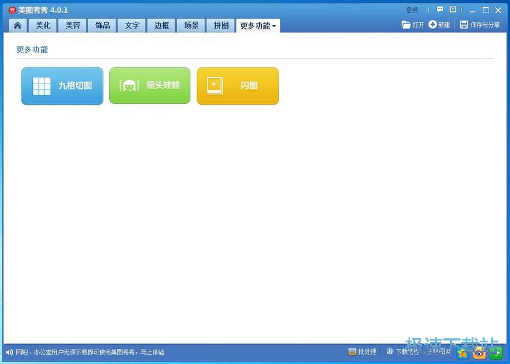Click the green music note icon

496,352
